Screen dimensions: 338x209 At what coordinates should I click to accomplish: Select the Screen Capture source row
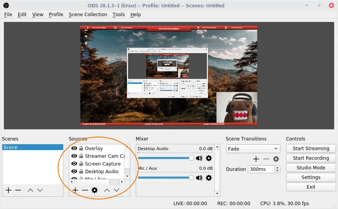[x=97, y=164]
